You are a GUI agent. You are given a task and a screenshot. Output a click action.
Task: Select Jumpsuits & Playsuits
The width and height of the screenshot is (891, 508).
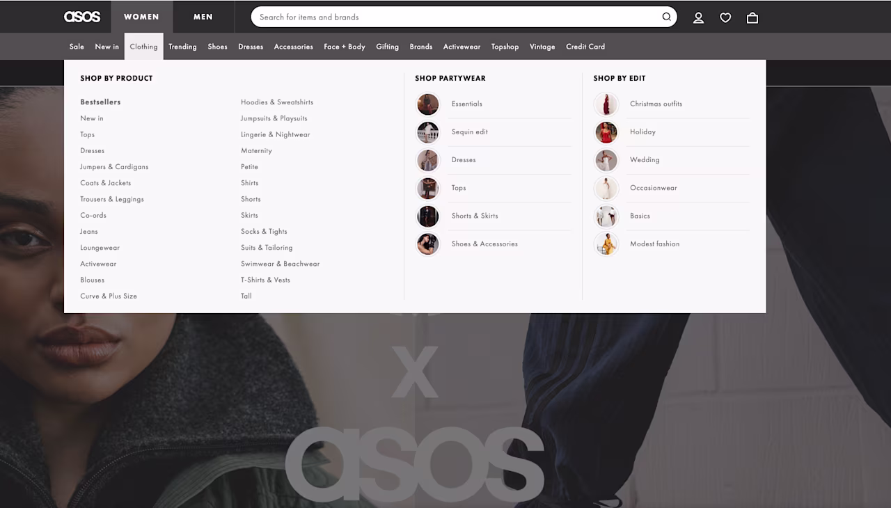click(x=274, y=118)
